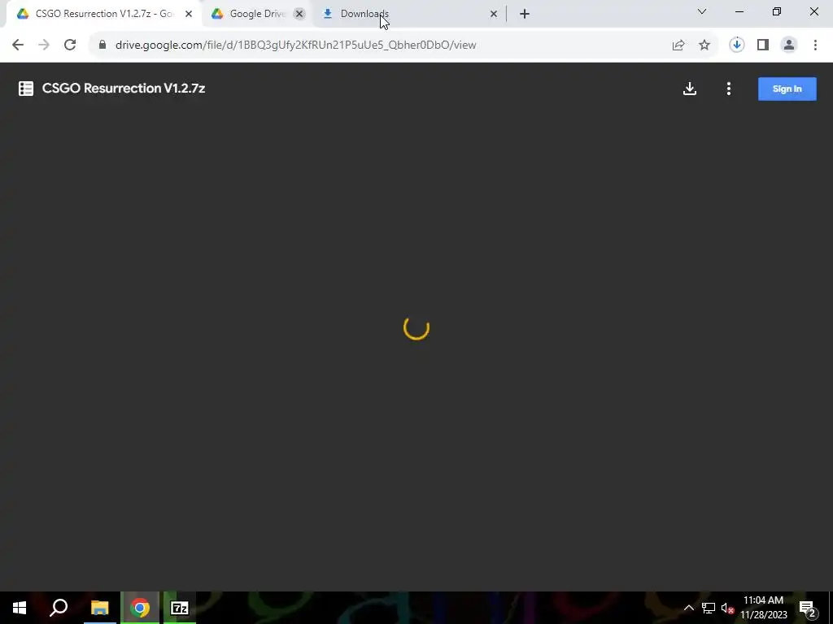The height and width of the screenshot is (624, 833).
Task: Click the CSGO Resurrection V1.2.7z title
Action: [124, 88]
